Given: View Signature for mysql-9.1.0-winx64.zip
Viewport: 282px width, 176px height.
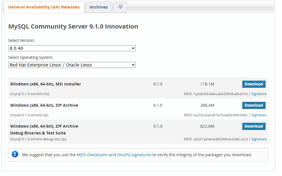Looking at the screenshot, I should [x=259, y=115].
